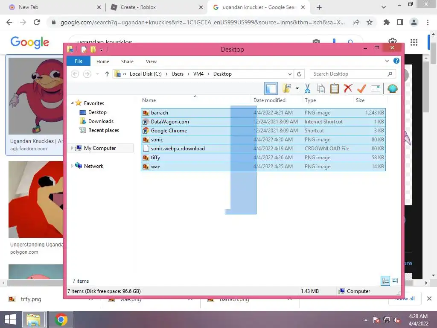Screen dimensions: 437x328
Task: Open Google apps grid icon
Action: 414,42
